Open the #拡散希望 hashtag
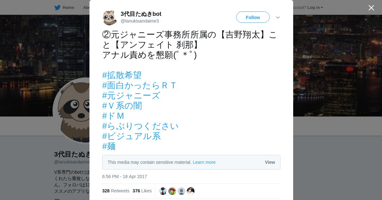 pyautogui.click(x=122, y=75)
